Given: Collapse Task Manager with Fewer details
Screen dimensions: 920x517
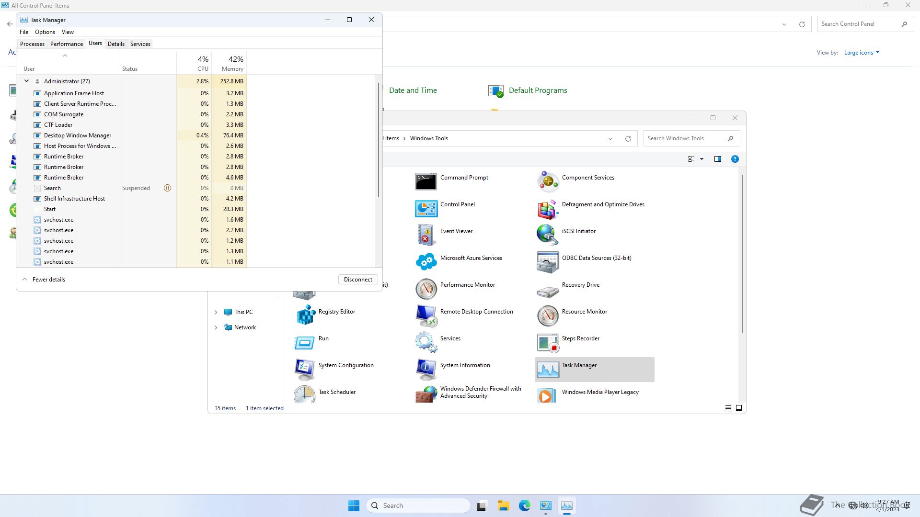Looking at the screenshot, I should coord(44,280).
